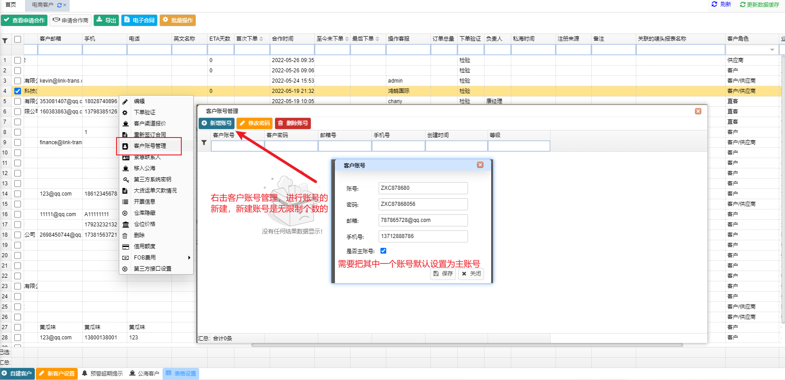This screenshot has height=380, width=785.
Task: Choose 移入公海 from context menu
Action: click(144, 168)
